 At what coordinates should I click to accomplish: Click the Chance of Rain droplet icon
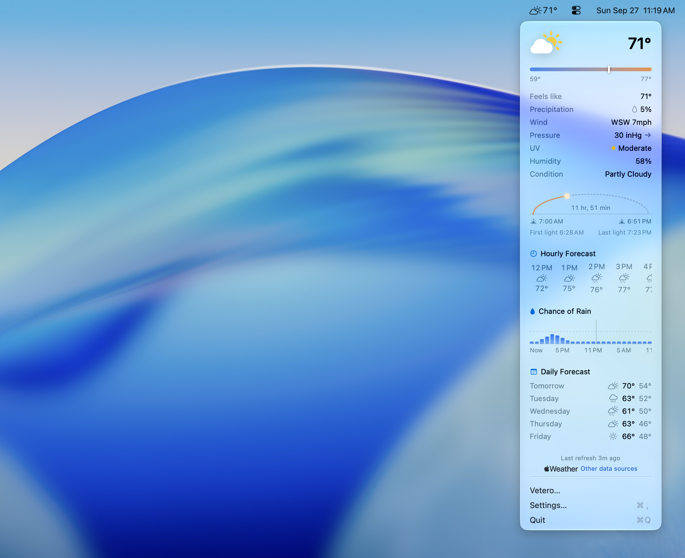[533, 311]
